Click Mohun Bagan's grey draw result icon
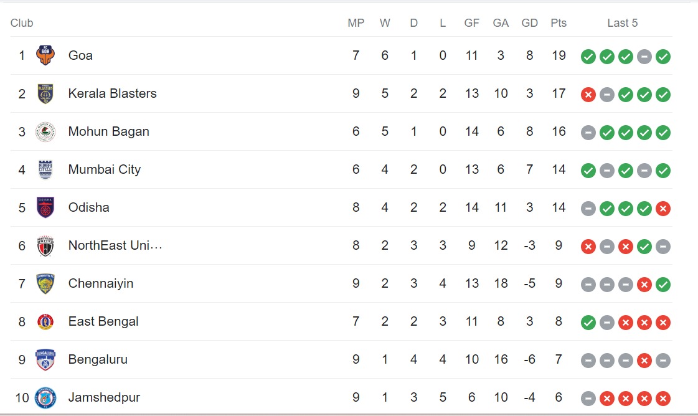This screenshot has width=698, height=416. coord(588,133)
